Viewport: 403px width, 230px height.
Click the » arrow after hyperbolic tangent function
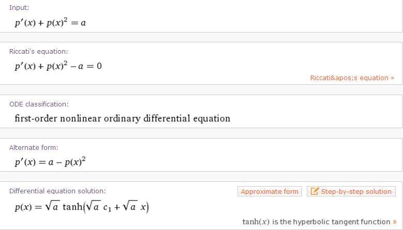click(x=395, y=222)
